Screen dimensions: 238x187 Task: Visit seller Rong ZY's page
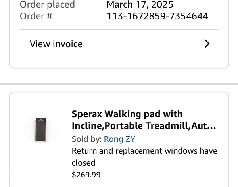click(x=119, y=139)
